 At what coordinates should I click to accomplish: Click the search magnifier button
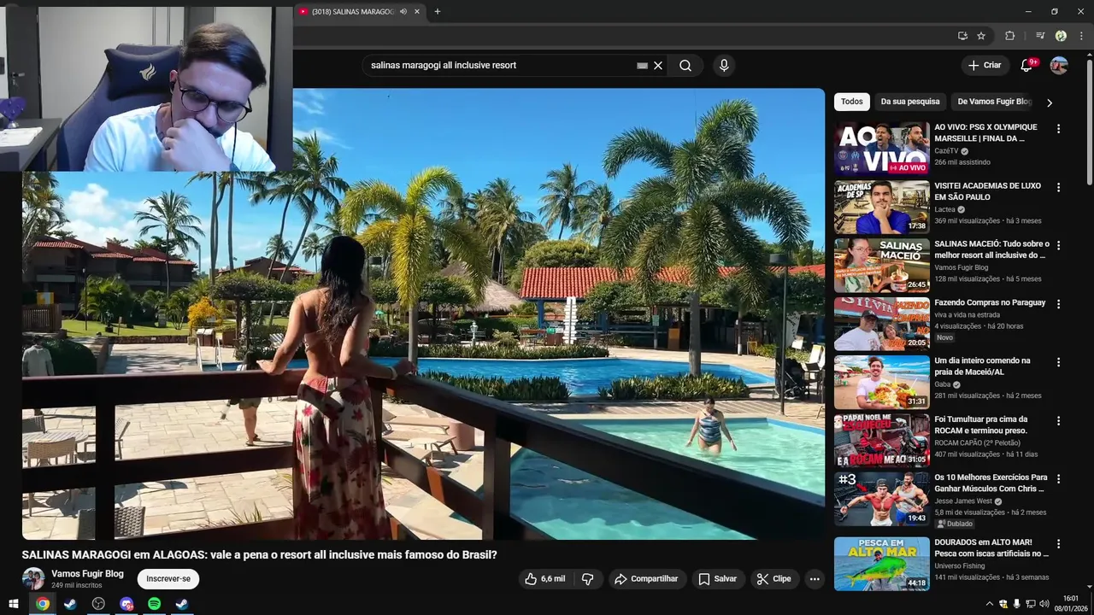point(685,66)
